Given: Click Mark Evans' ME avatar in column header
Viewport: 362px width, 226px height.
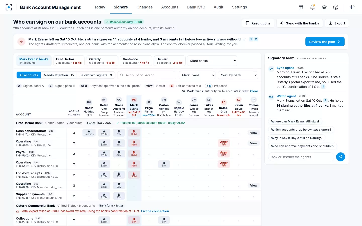Looking at the screenshot, I should tap(134, 100).
